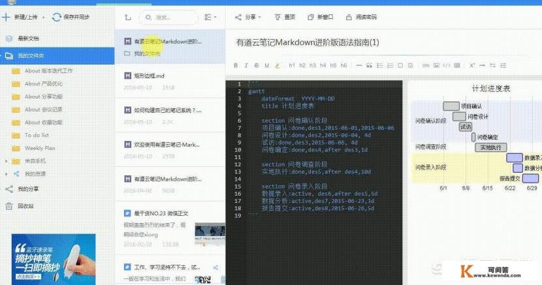Viewport: 542px width, 285px height.
Task: Click 置顶 pin-to-top button
Action: click(285, 17)
